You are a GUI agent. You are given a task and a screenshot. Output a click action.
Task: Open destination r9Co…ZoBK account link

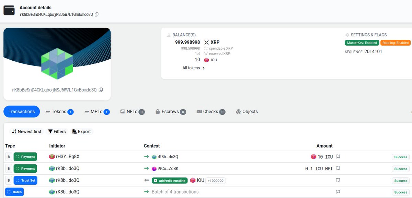tap(168, 169)
